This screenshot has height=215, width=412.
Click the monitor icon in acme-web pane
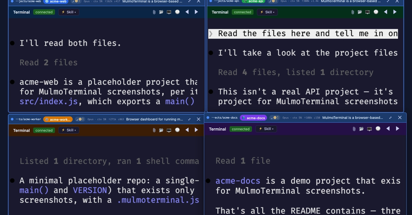pyautogui.click(x=169, y=12)
